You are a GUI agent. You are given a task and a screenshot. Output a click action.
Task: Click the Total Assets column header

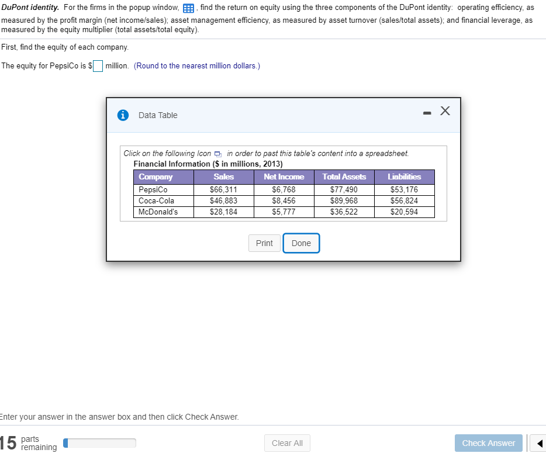pos(344,177)
